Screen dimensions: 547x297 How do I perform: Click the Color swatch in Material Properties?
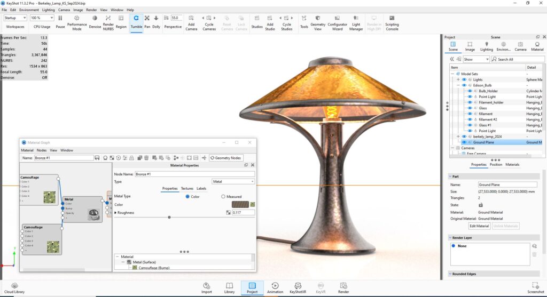click(240, 204)
